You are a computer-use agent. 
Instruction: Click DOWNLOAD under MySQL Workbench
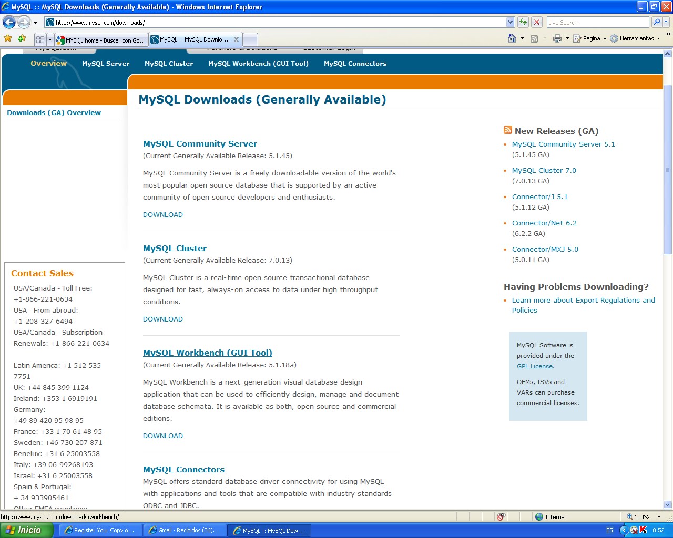(x=163, y=436)
